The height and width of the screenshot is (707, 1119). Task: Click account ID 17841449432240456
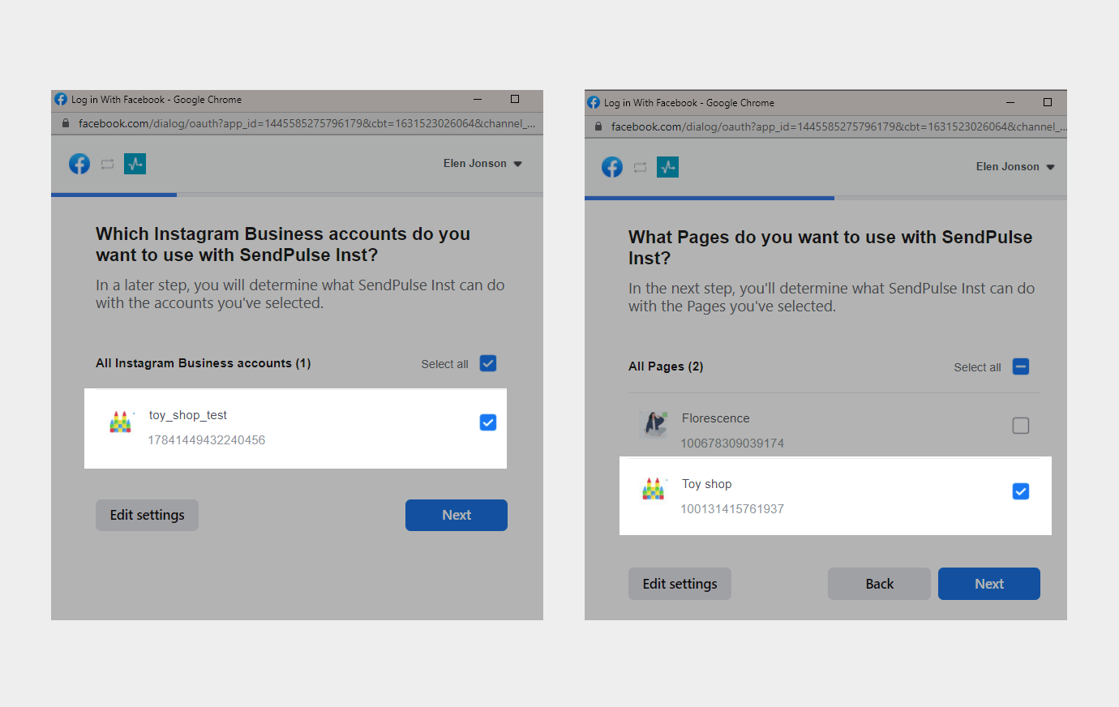click(207, 440)
